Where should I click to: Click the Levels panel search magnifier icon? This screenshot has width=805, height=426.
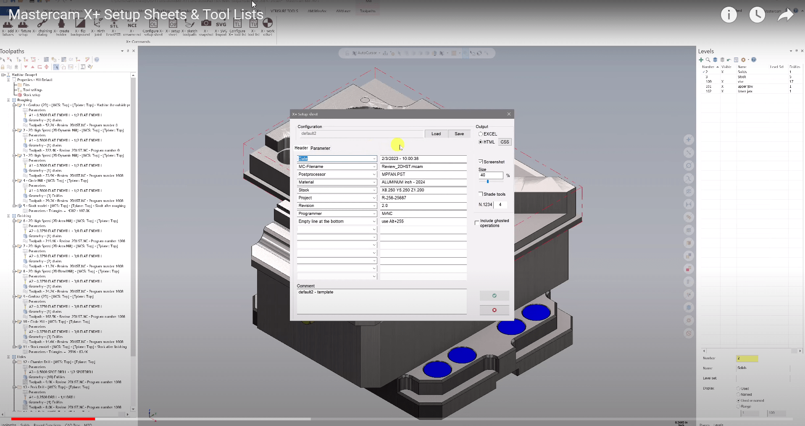[x=708, y=60]
